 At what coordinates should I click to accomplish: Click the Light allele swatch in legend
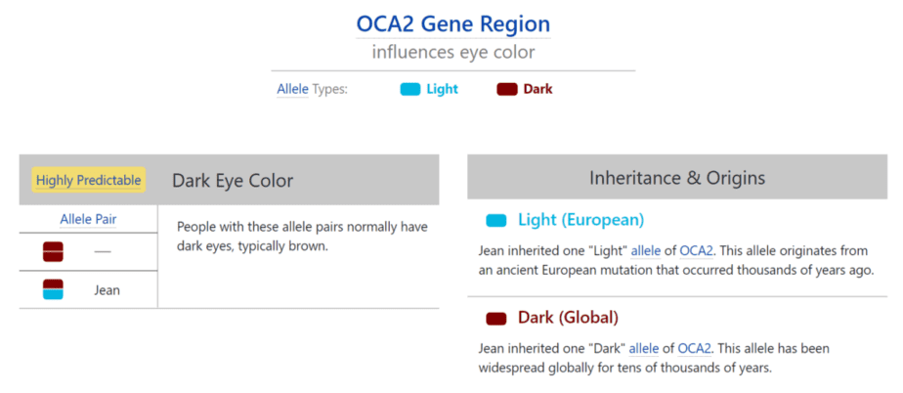pos(410,89)
